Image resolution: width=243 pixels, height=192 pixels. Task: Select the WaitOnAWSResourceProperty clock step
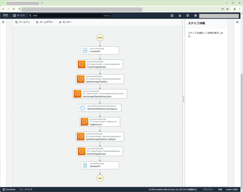coord(100,108)
